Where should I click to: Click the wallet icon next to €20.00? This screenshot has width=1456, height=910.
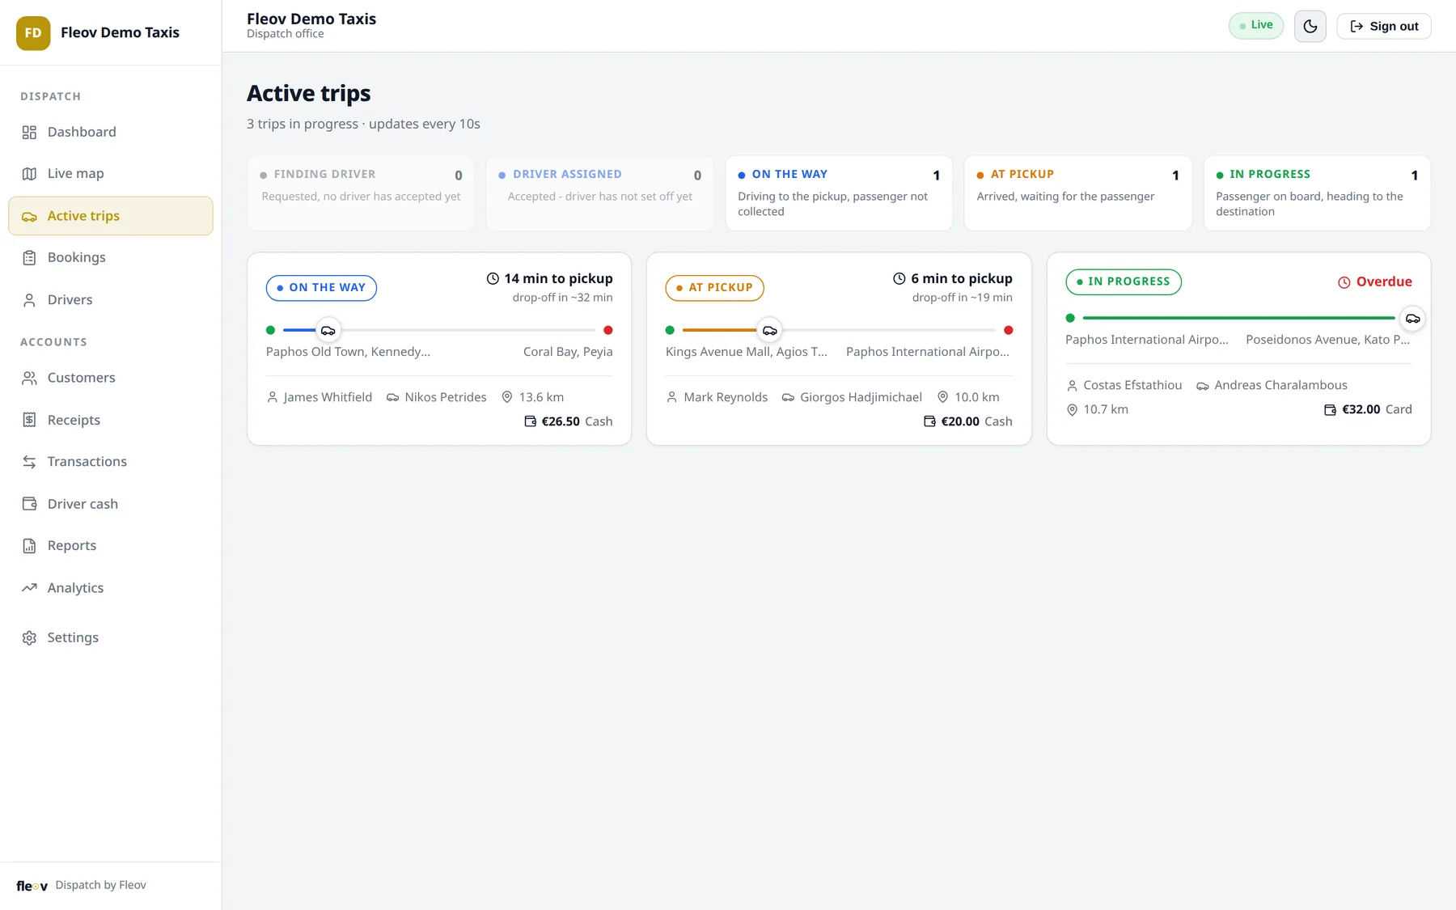coord(930,421)
